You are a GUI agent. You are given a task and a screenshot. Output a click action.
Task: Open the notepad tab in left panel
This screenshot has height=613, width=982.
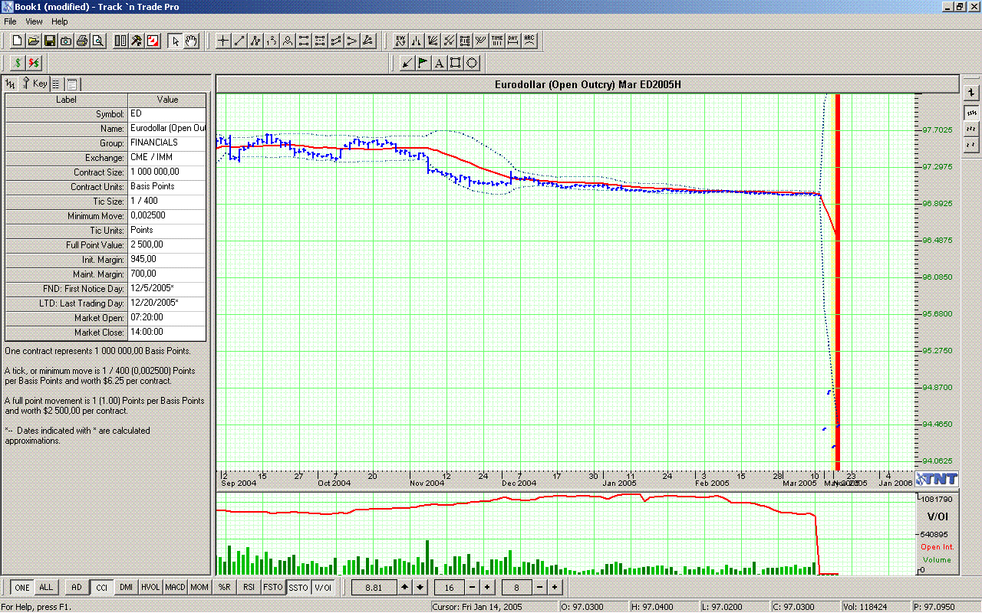72,84
